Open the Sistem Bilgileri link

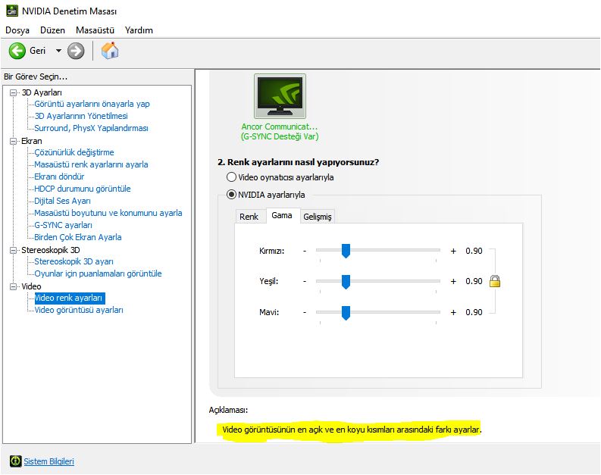tap(49, 461)
